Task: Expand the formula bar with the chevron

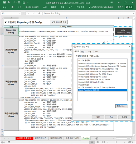Action: (134, 13)
